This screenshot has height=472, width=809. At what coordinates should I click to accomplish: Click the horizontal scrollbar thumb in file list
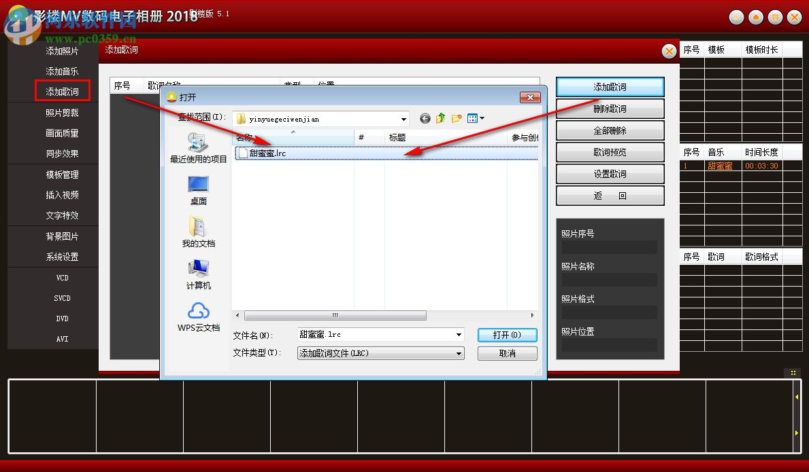(335, 315)
